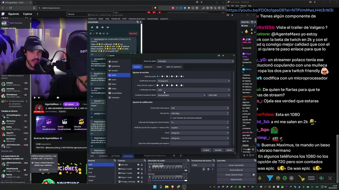Open source properties gear in source toolbar
The width and height of the screenshot is (339, 190).
click(x=174, y=155)
